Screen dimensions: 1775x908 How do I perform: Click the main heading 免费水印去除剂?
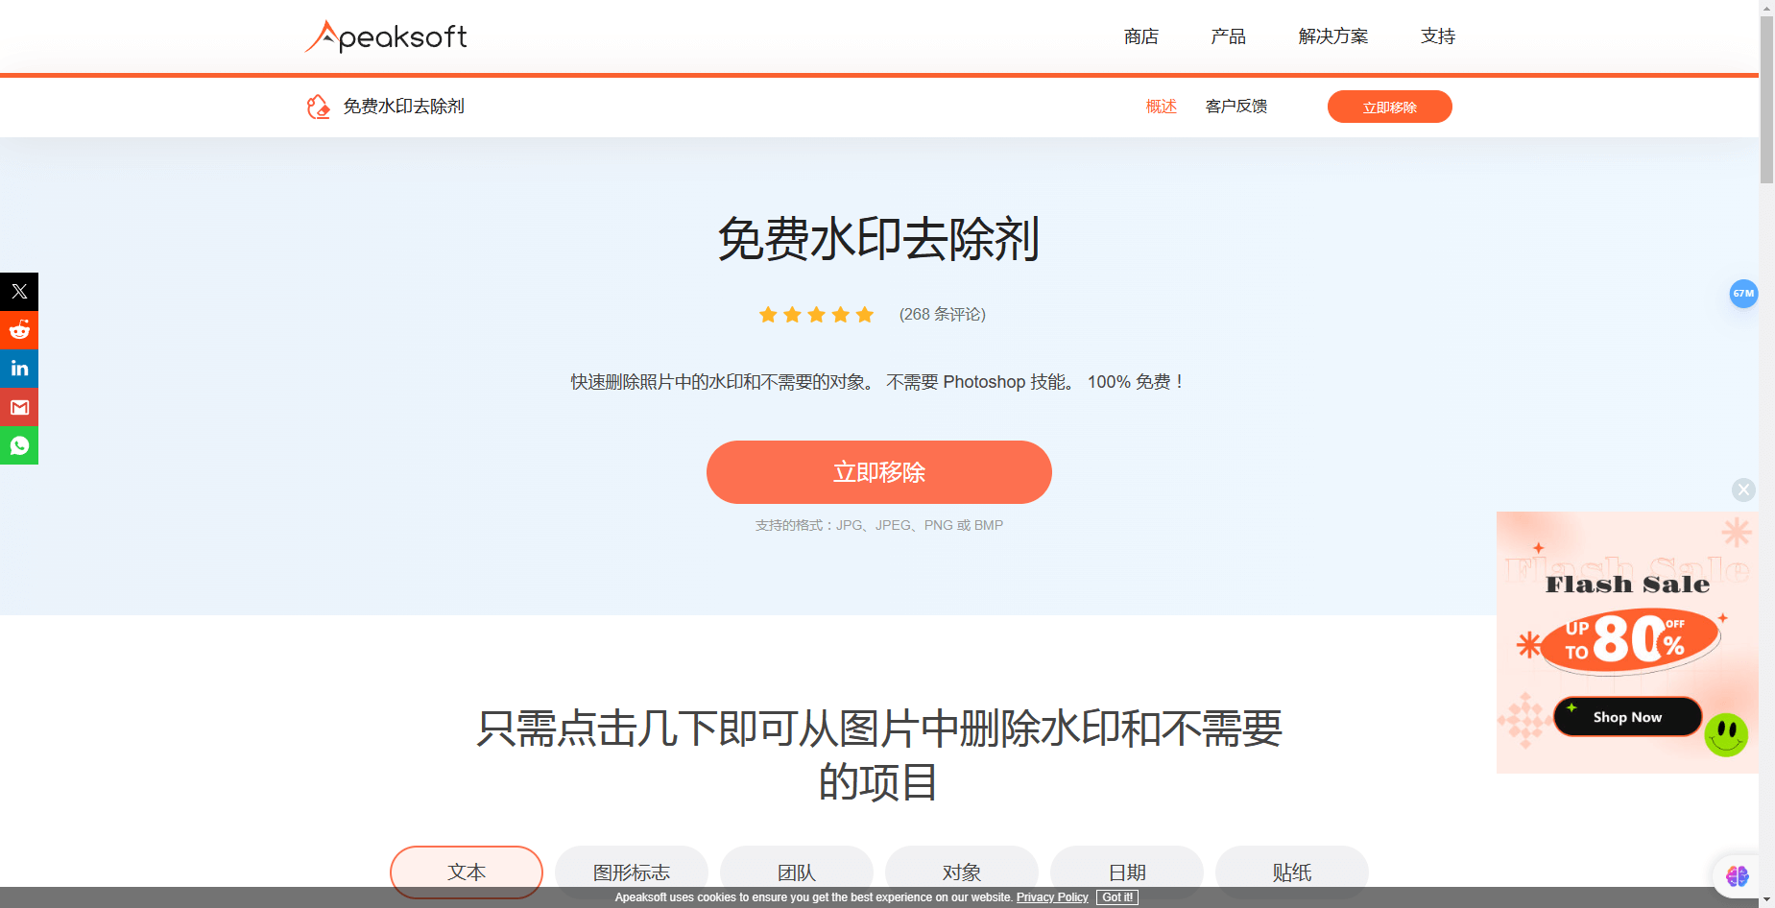point(879,239)
